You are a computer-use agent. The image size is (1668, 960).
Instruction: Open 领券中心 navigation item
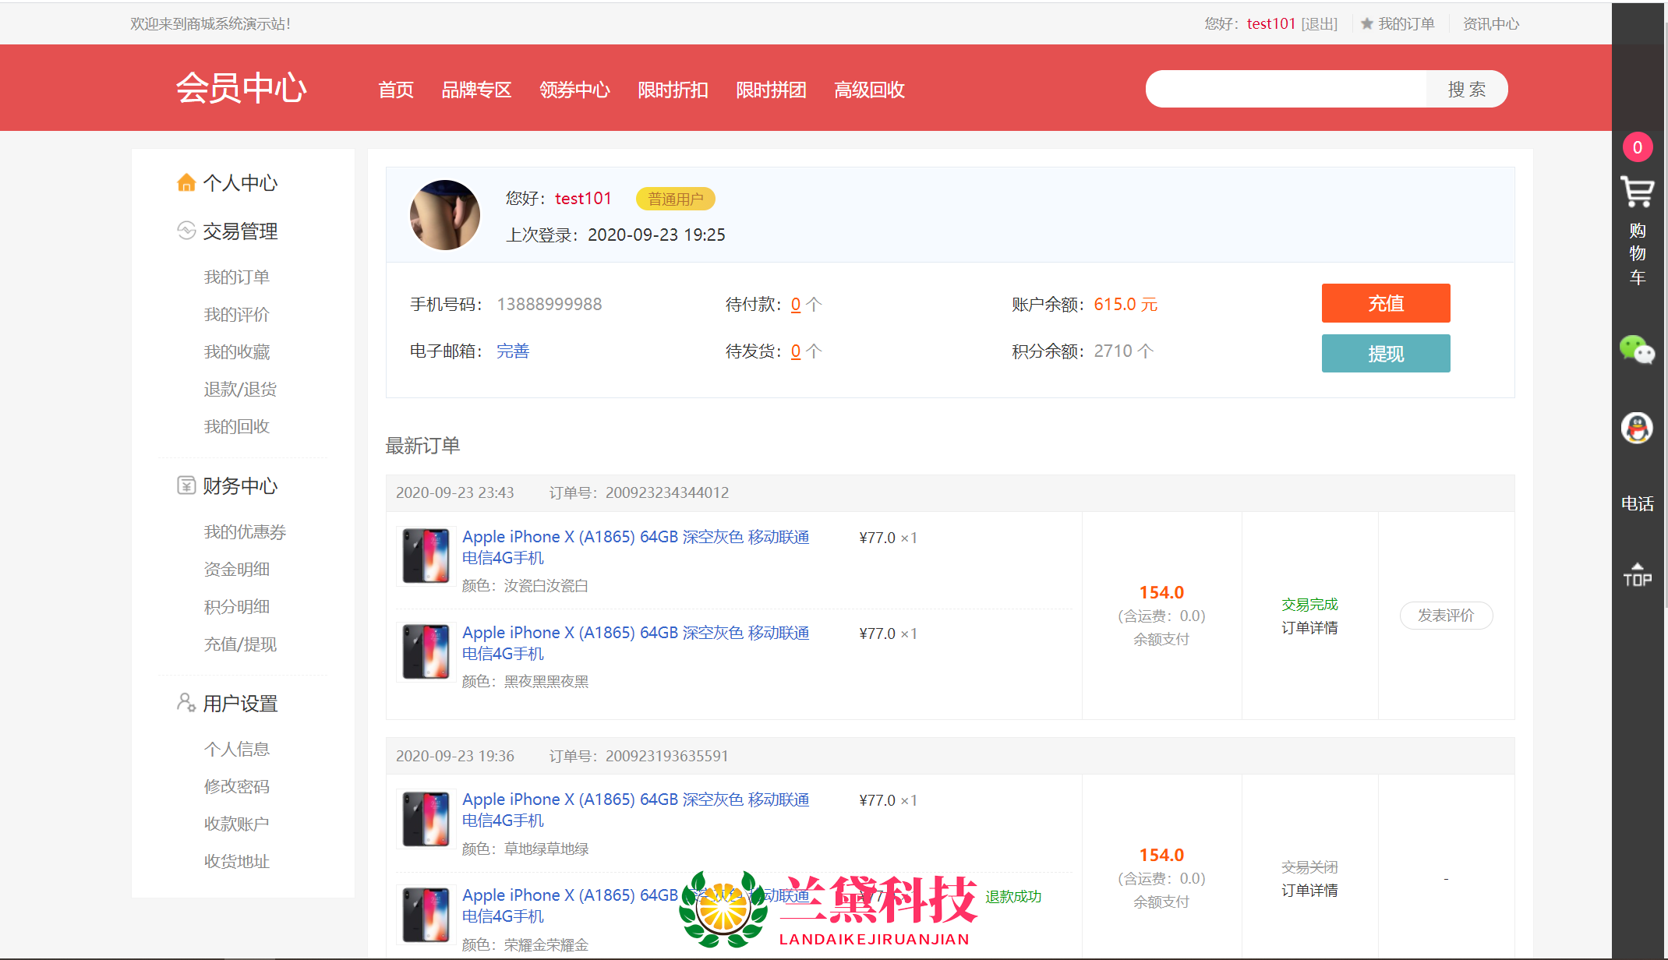[574, 90]
